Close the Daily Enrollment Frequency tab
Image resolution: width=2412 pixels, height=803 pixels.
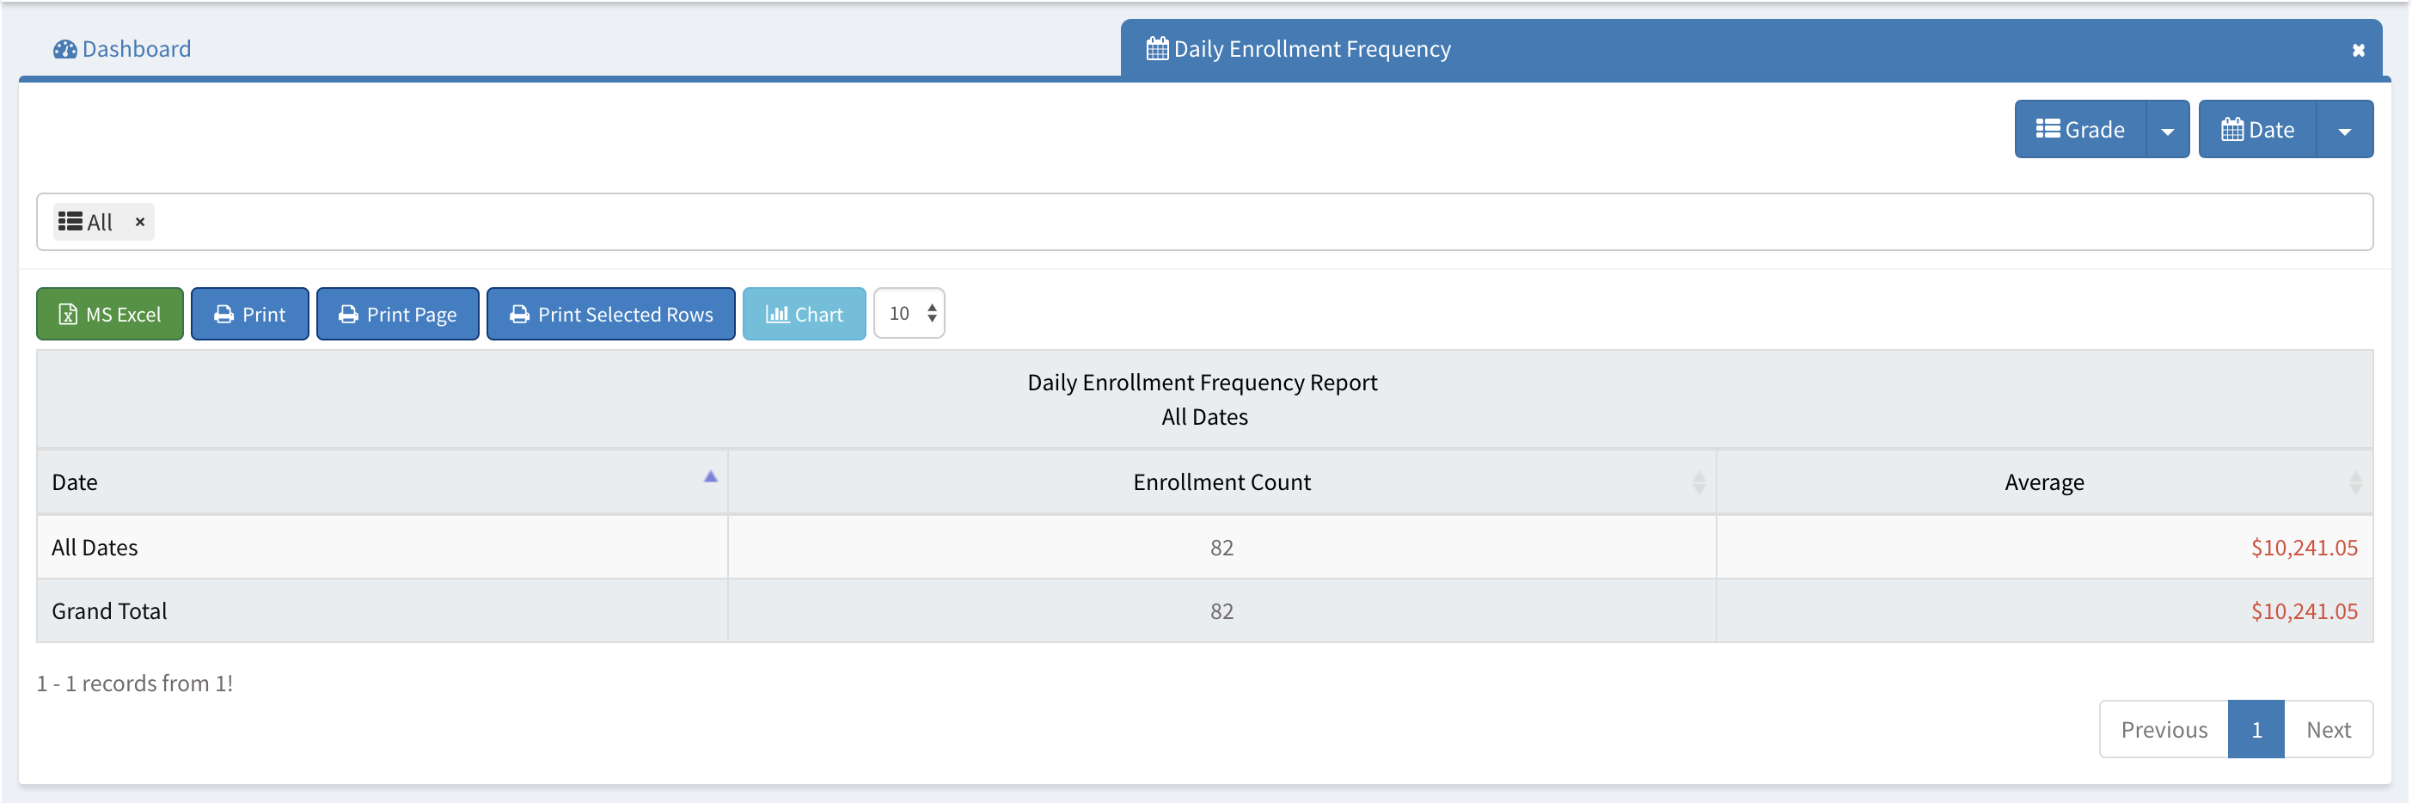click(2358, 51)
